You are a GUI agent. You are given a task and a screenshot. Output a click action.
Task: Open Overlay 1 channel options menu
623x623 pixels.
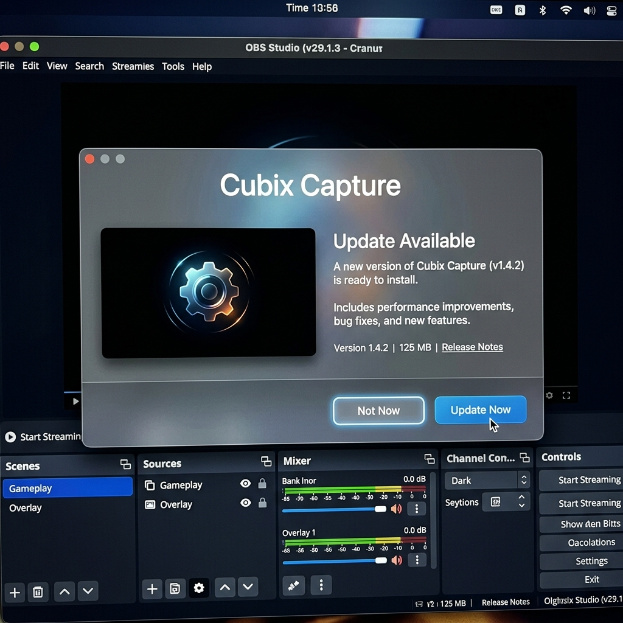[417, 560]
